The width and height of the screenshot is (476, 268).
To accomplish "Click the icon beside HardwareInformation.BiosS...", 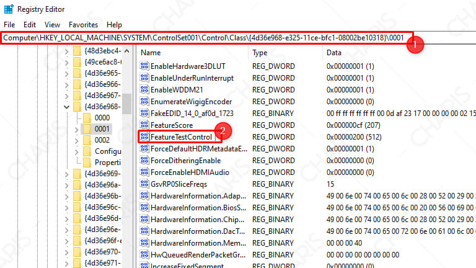I will (x=144, y=208).
